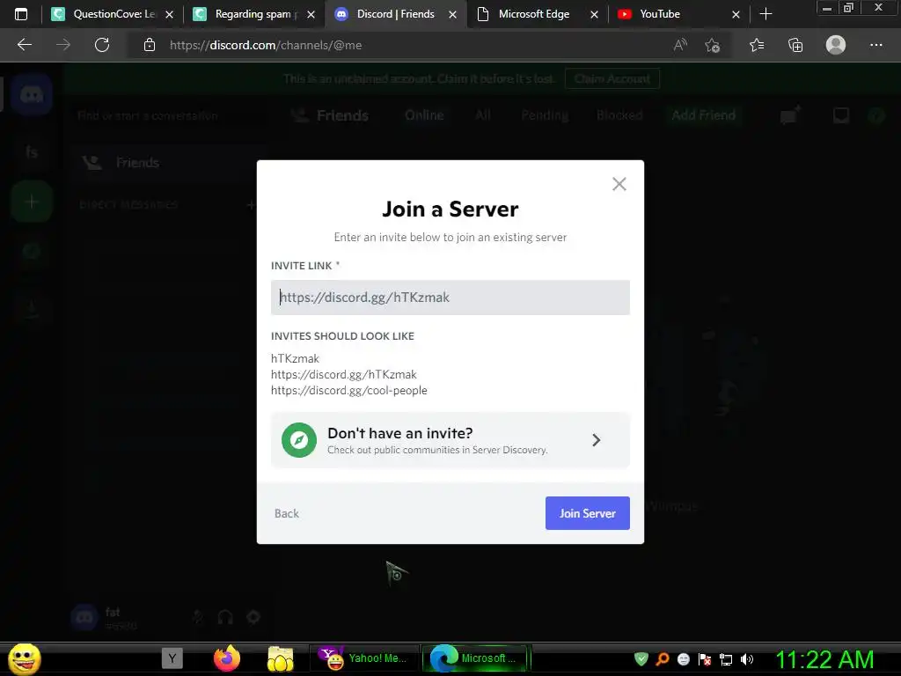Click the green compass discovery icon

pos(299,440)
